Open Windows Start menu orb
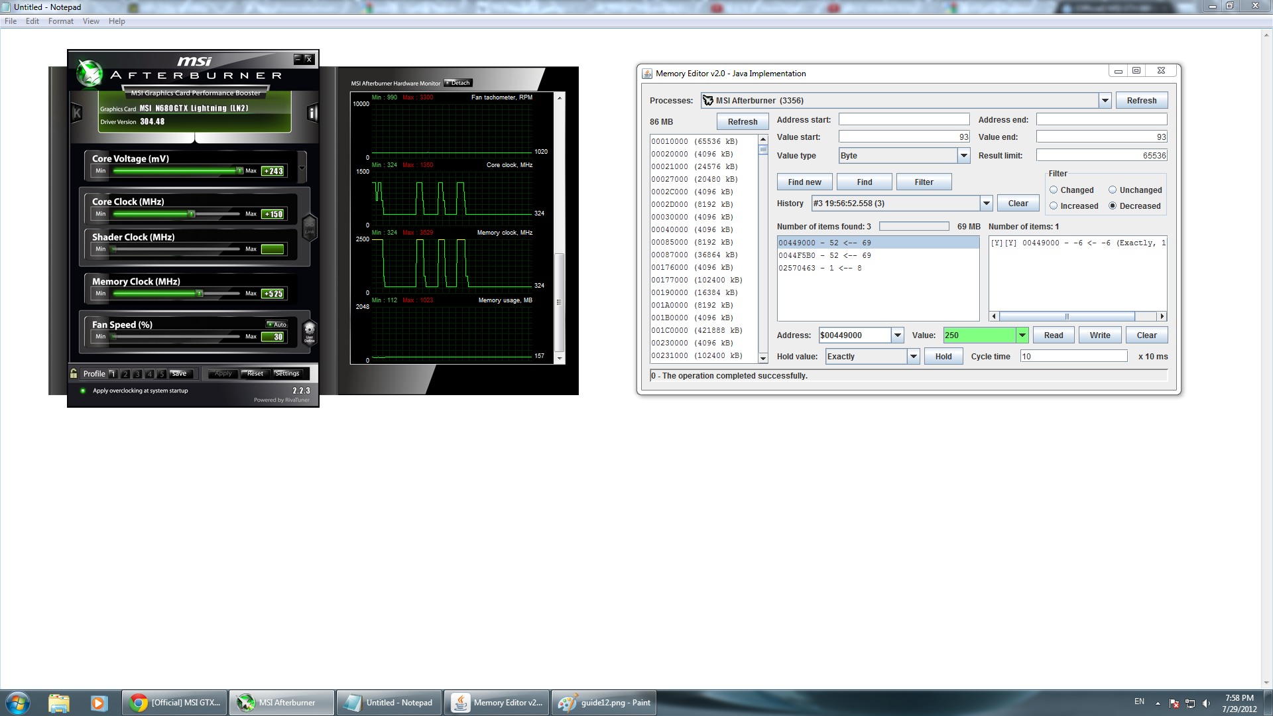The width and height of the screenshot is (1273, 716). tap(18, 703)
